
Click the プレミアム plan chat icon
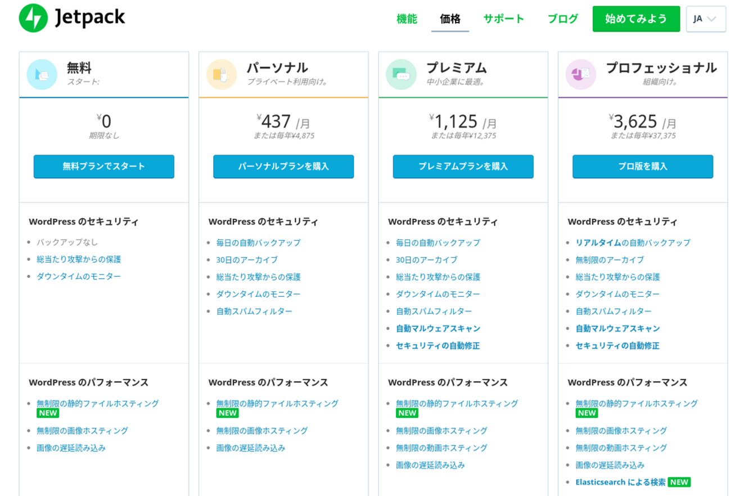[401, 75]
